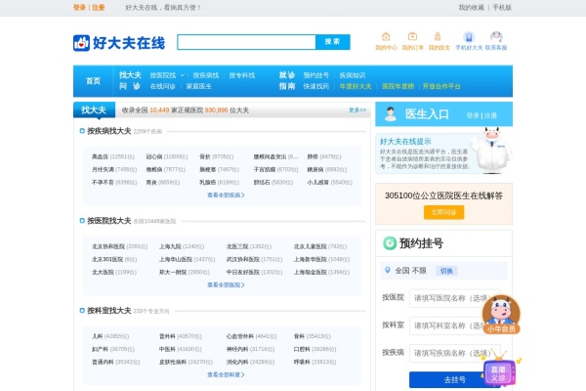Click 注册 in 医生入口 panel

(490, 115)
